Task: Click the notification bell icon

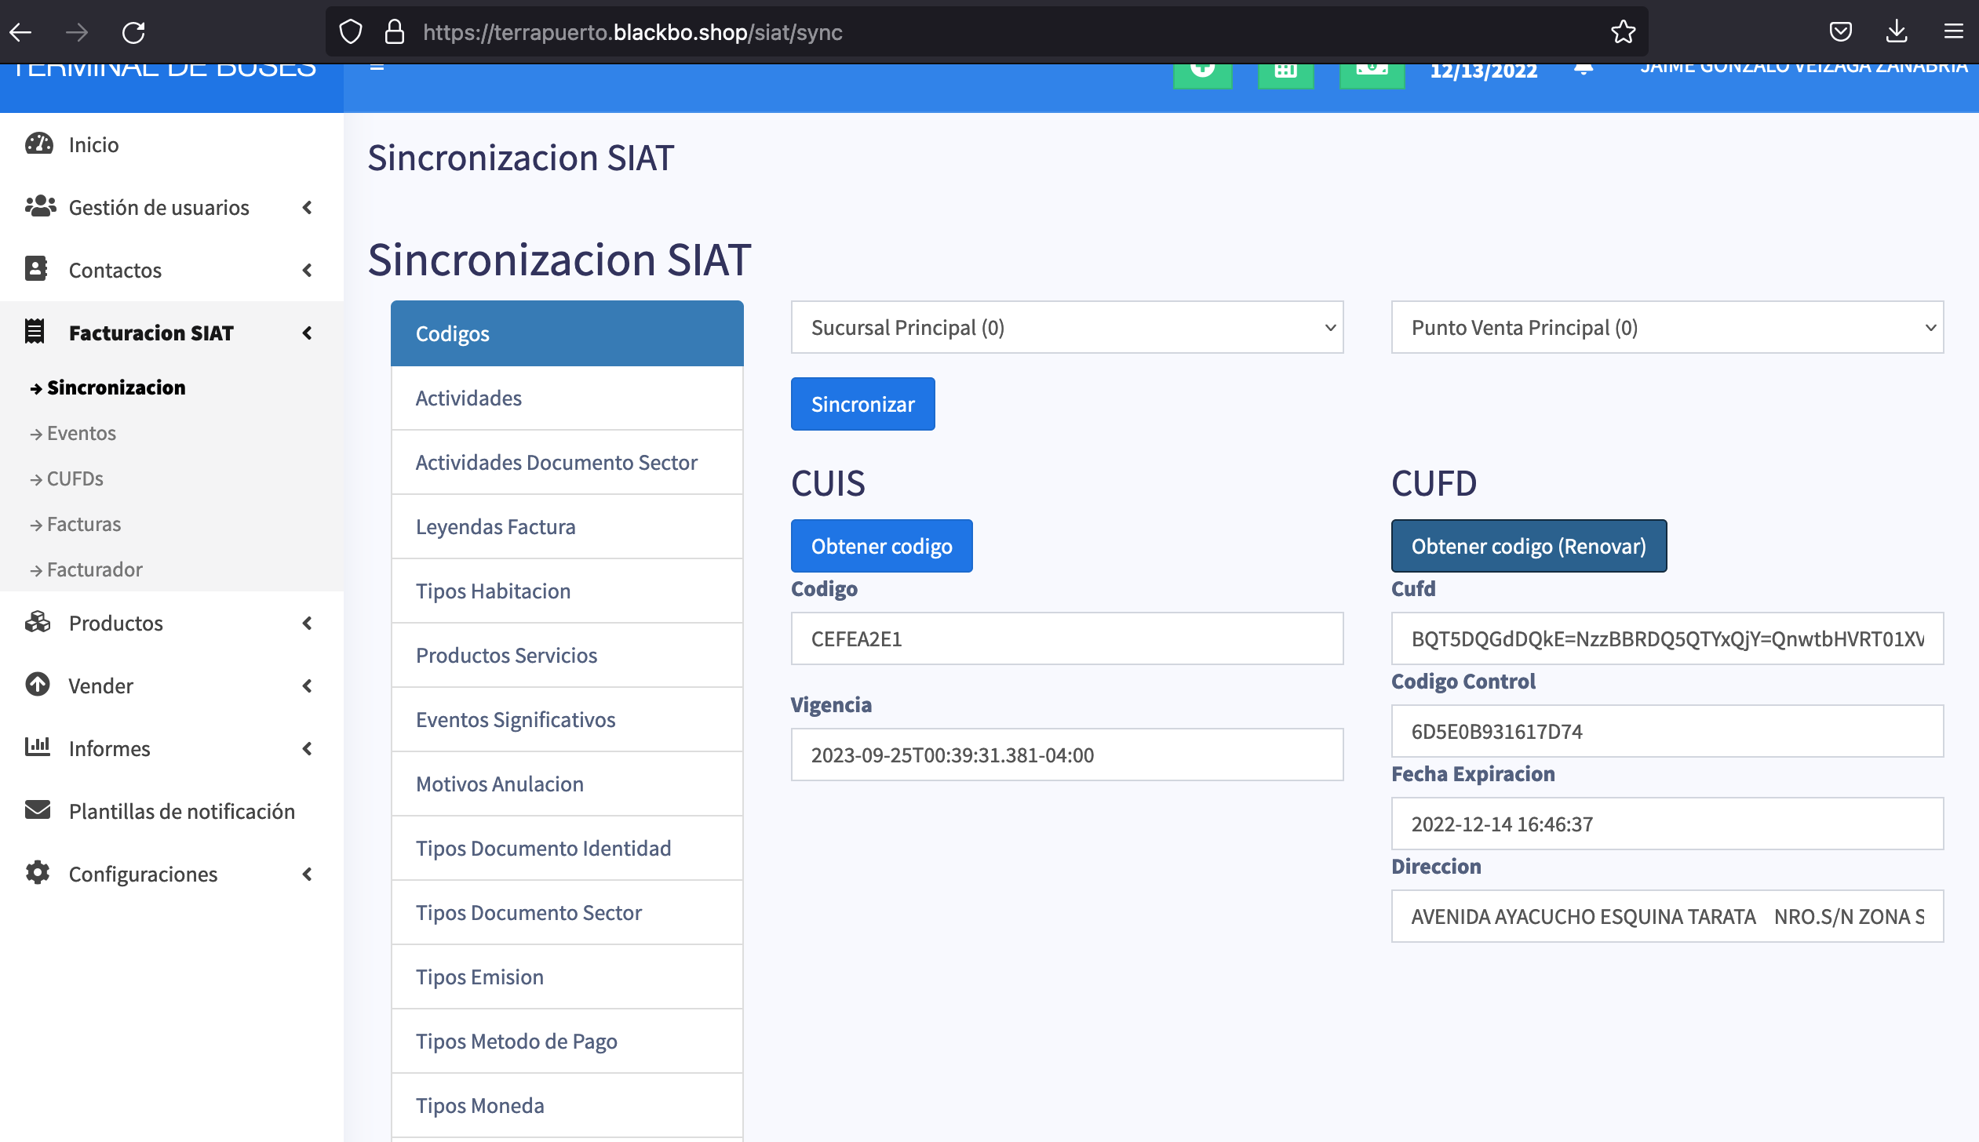Action: (1584, 69)
